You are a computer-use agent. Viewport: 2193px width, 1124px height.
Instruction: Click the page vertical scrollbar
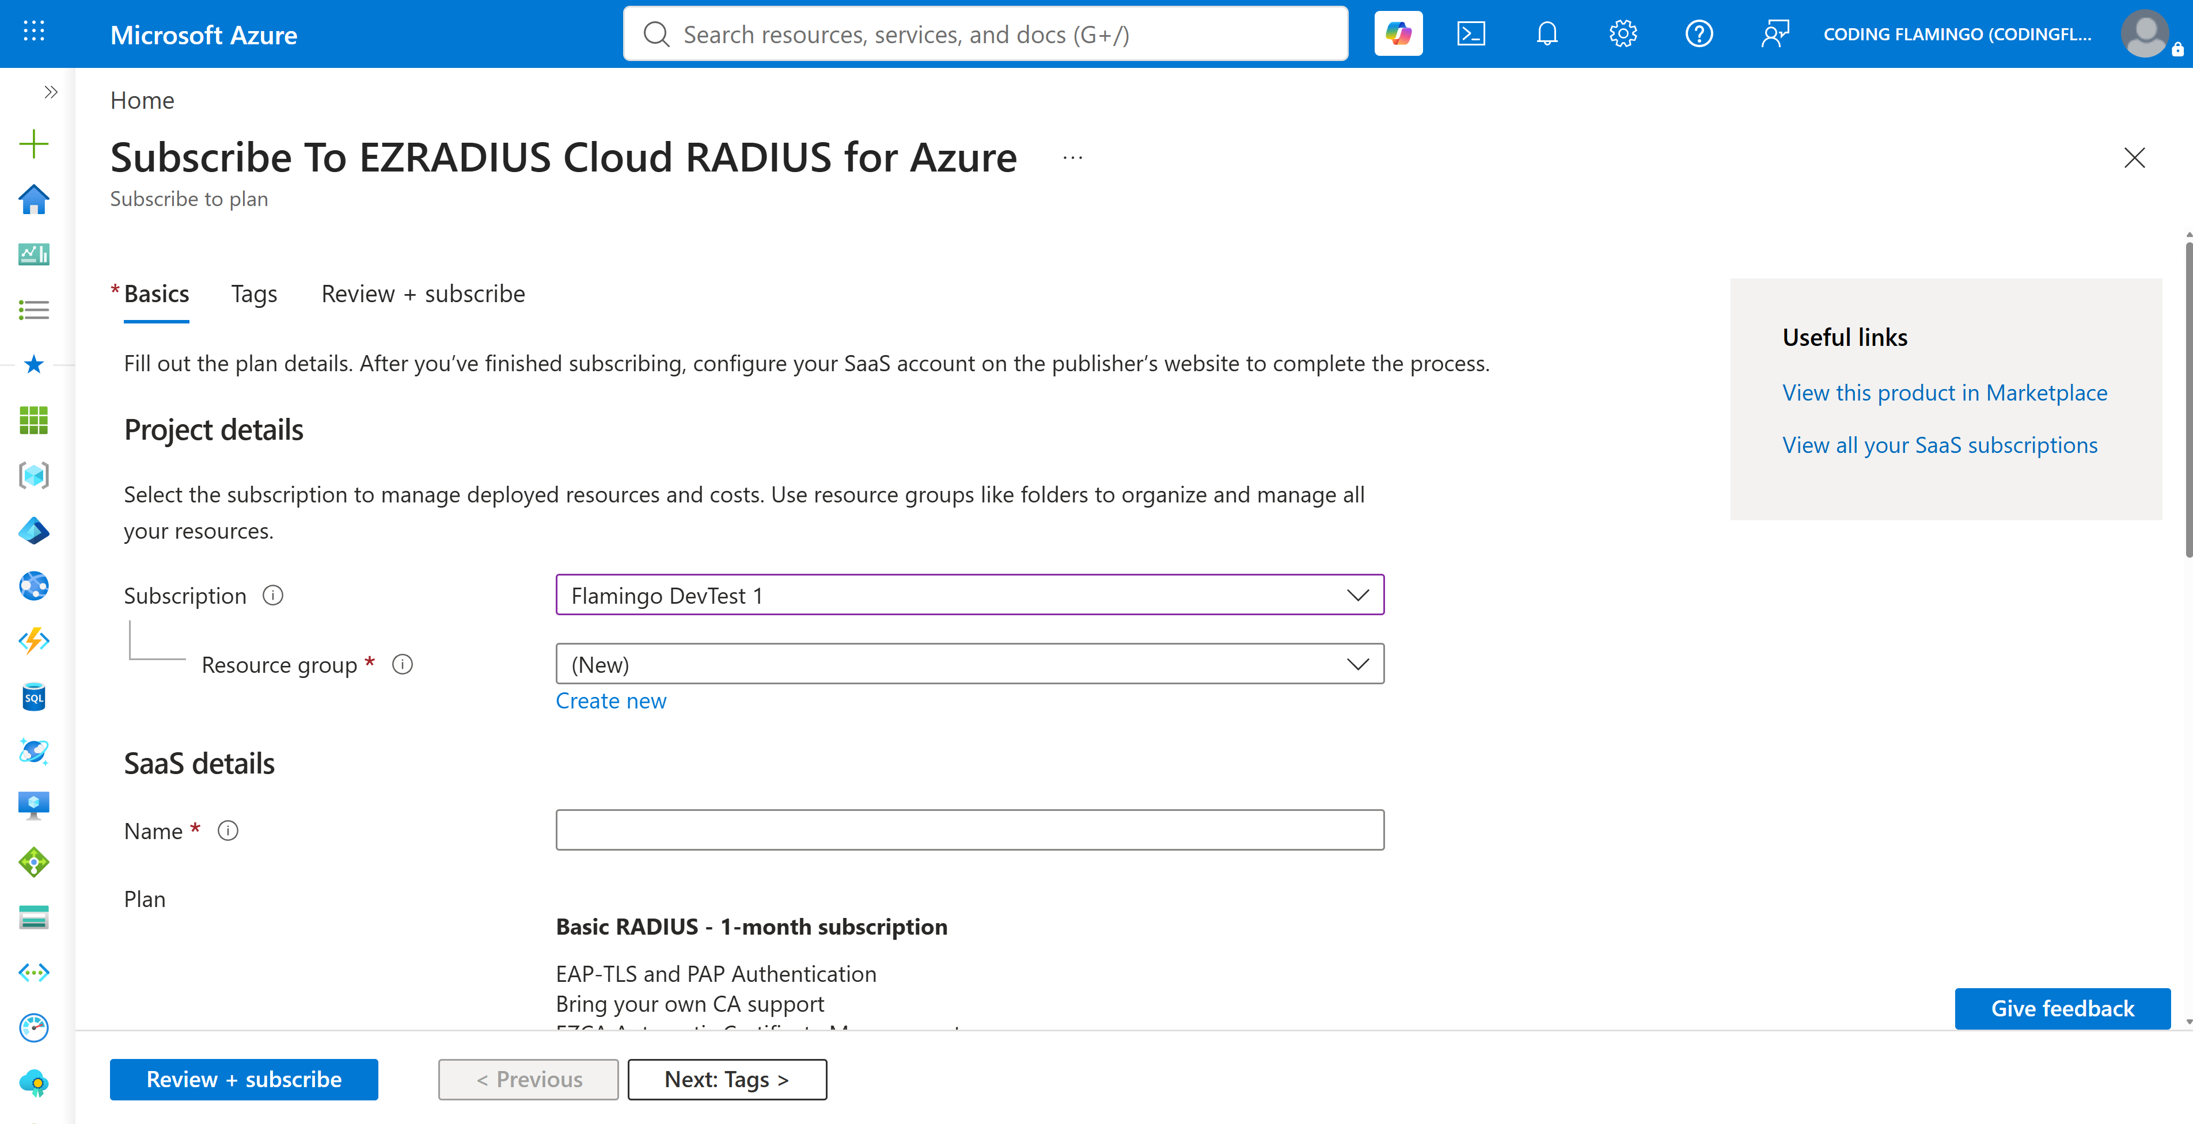[x=2188, y=400]
